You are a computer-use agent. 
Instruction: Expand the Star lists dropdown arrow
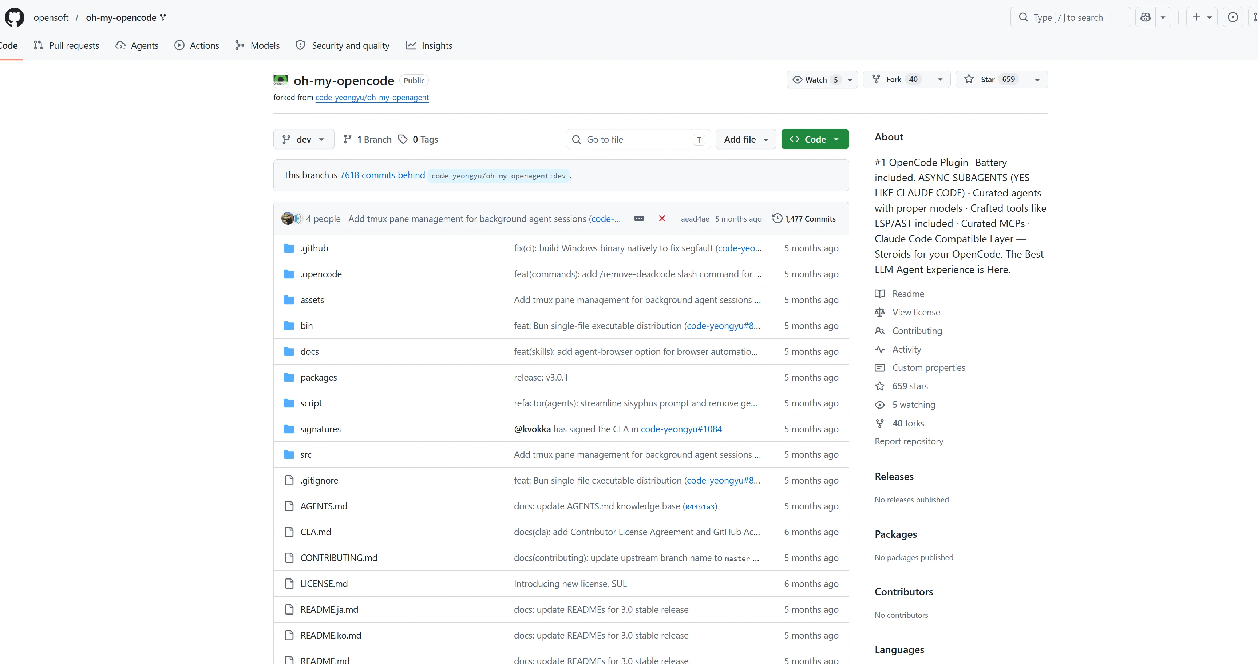tap(1037, 80)
